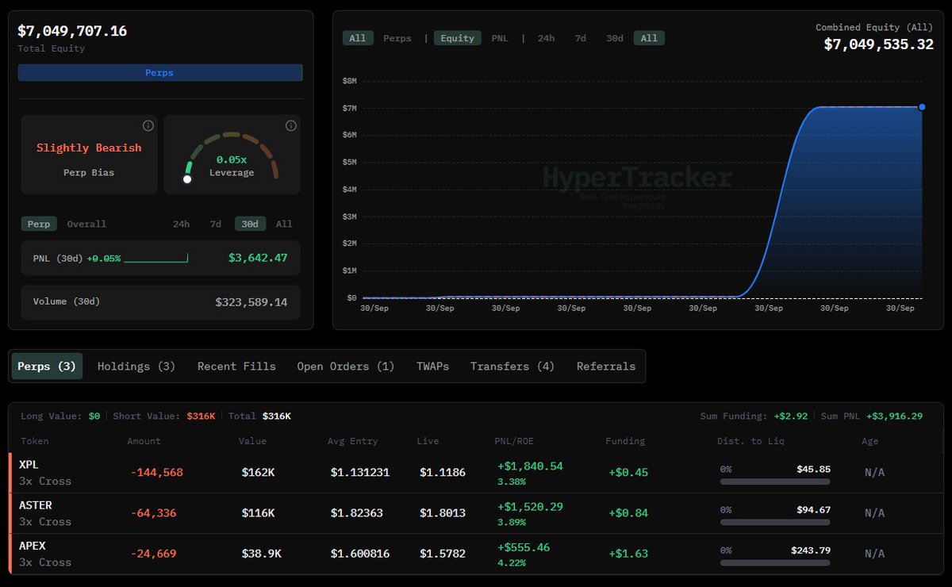Screen dimensions: 952x587
Task: Show Equity mode on chart
Action: click(x=458, y=38)
